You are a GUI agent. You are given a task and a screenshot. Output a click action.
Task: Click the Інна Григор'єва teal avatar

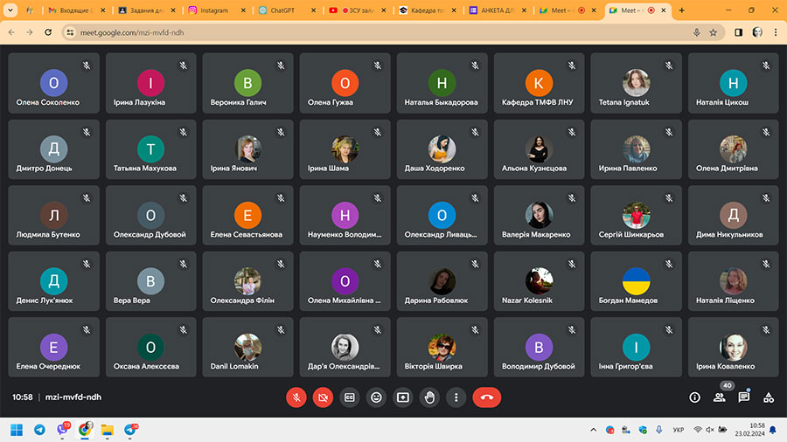[x=636, y=347]
